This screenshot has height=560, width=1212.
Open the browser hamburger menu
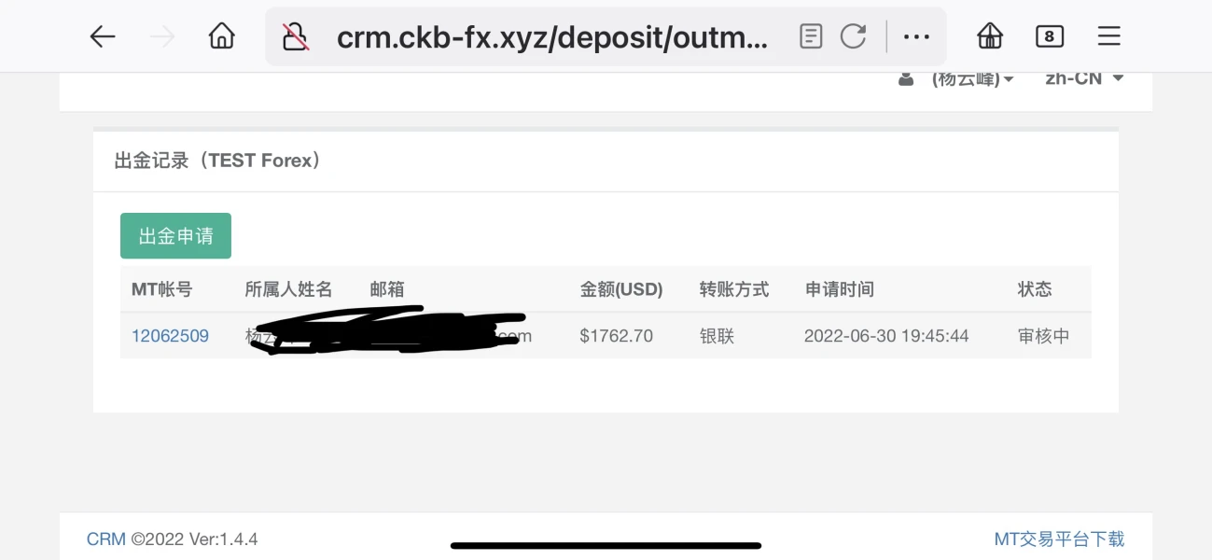coord(1109,36)
